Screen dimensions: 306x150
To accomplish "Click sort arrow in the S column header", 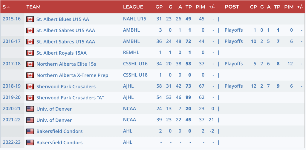I will [x=8, y=7].
